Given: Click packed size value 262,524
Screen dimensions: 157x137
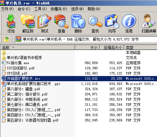Looking at the screenshot, I should tap(116, 99).
